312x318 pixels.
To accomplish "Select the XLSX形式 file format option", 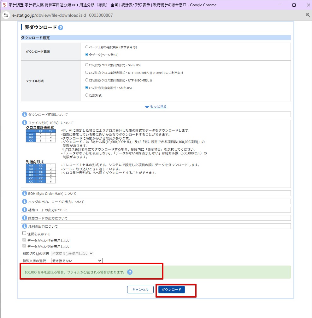I will (87, 95).
